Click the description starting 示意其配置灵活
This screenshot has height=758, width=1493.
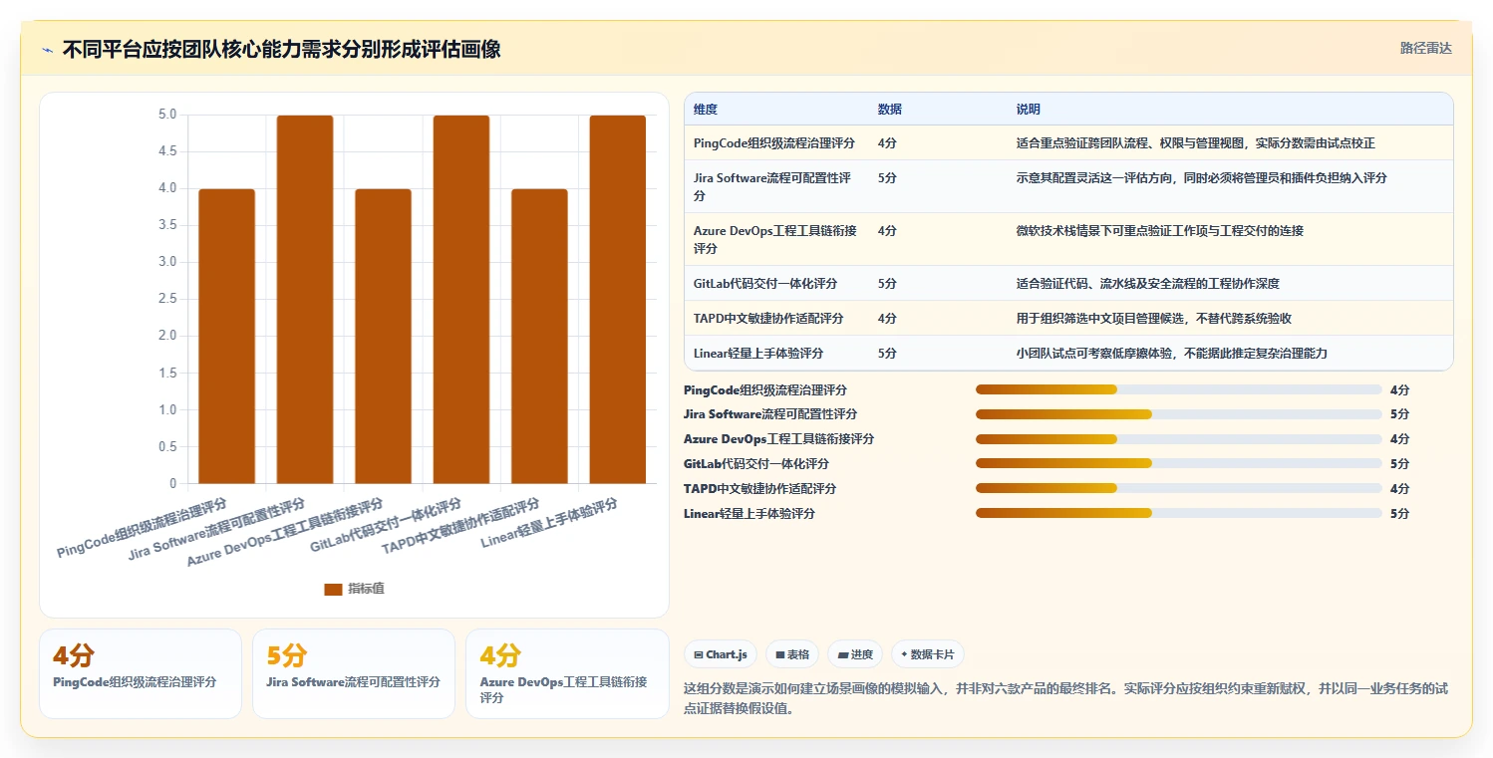click(x=1202, y=178)
